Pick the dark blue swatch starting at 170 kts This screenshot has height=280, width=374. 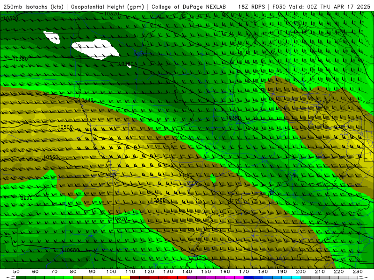(249, 277)
